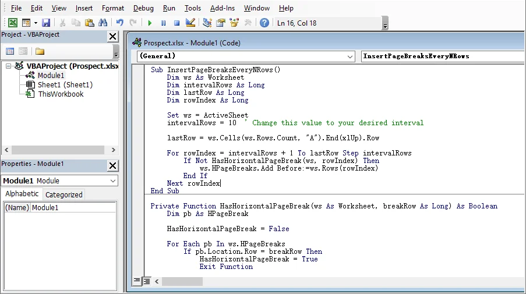Toggle Folders icon in Project panel
This screenshot has height=294, width=526.
pyautogui.click(x=40, y=51)
